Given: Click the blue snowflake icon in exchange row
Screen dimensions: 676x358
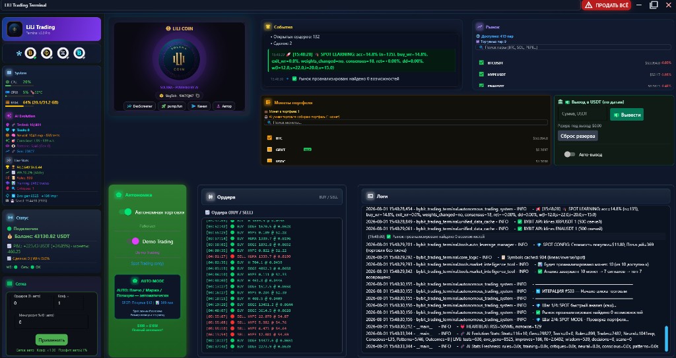Looking at the screenshot, I should (x=19, y=53).
